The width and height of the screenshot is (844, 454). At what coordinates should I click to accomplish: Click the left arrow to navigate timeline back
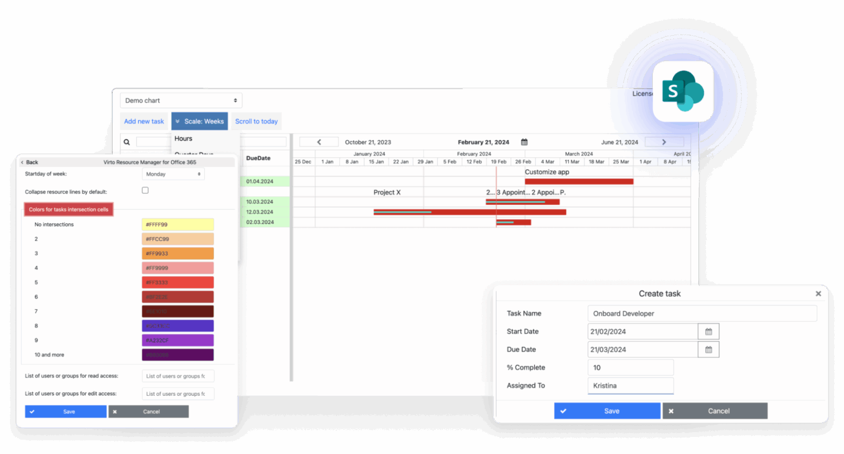(x=319, y=141)
